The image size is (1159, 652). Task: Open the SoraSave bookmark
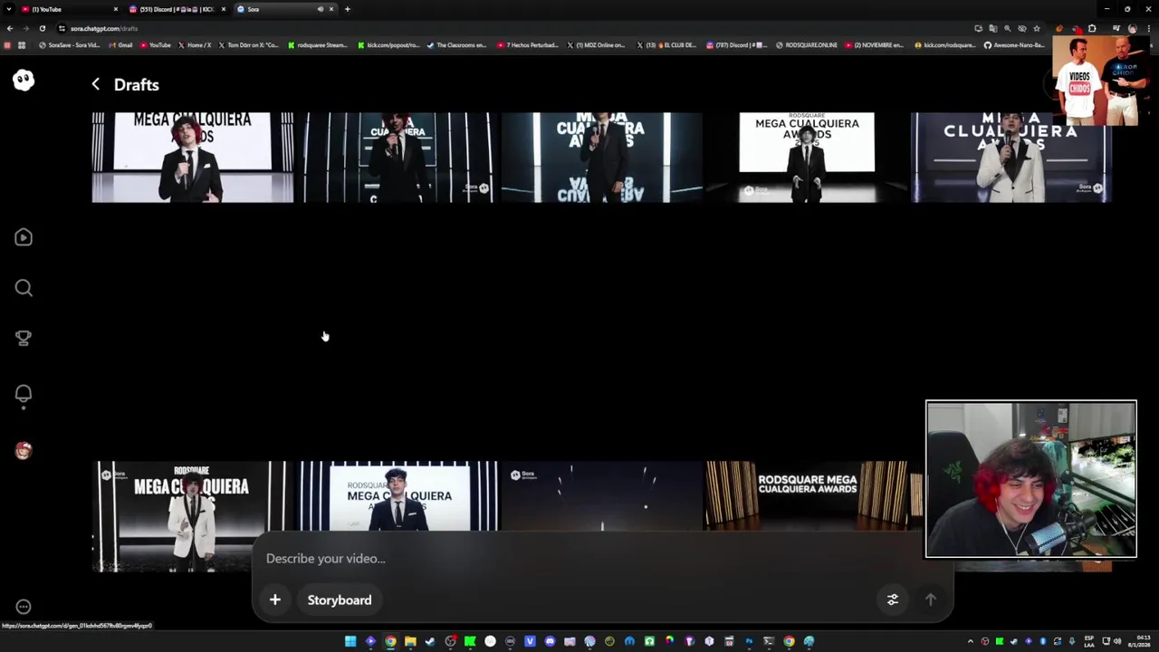69,45
